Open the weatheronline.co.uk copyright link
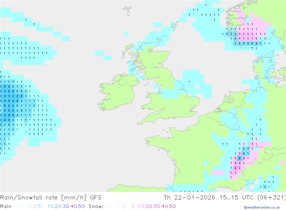 tap(262, 207)
